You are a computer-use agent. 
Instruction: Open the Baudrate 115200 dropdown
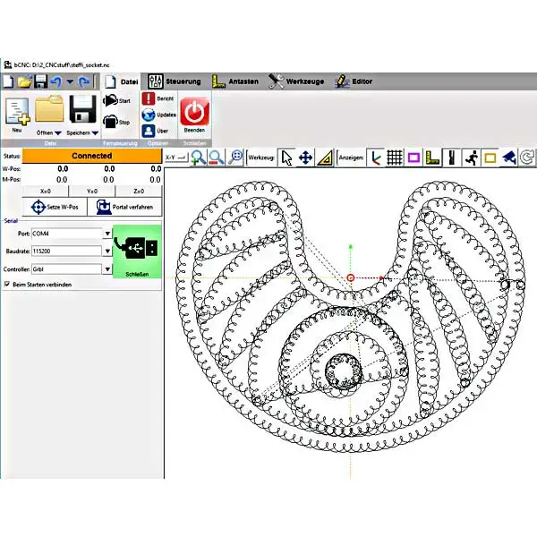coord(107,251)
